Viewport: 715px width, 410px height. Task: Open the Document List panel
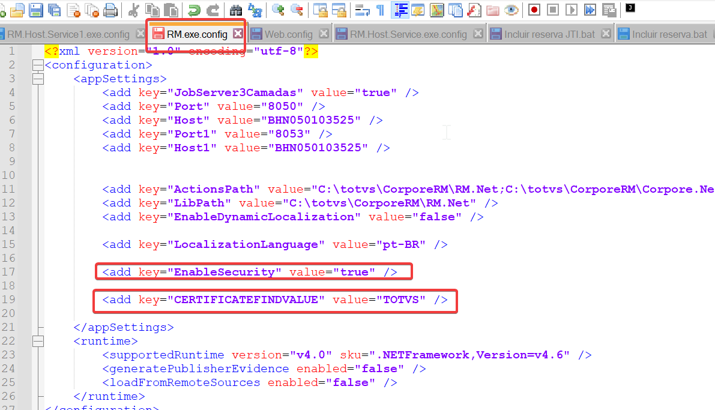(x=456, y=10)
